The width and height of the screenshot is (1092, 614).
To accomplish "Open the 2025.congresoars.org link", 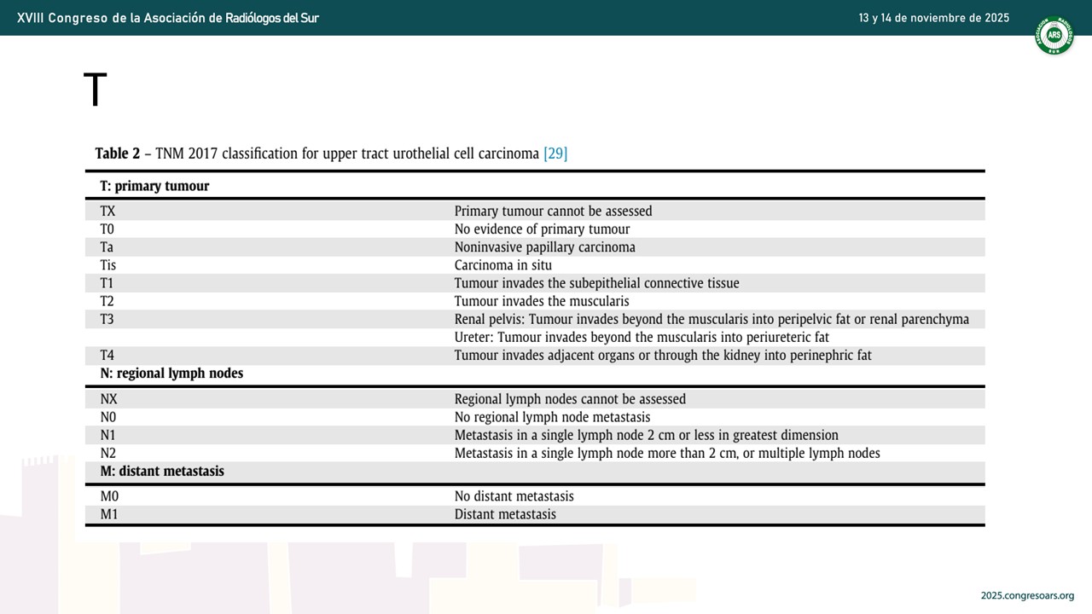I will (x=1027, y=596).
